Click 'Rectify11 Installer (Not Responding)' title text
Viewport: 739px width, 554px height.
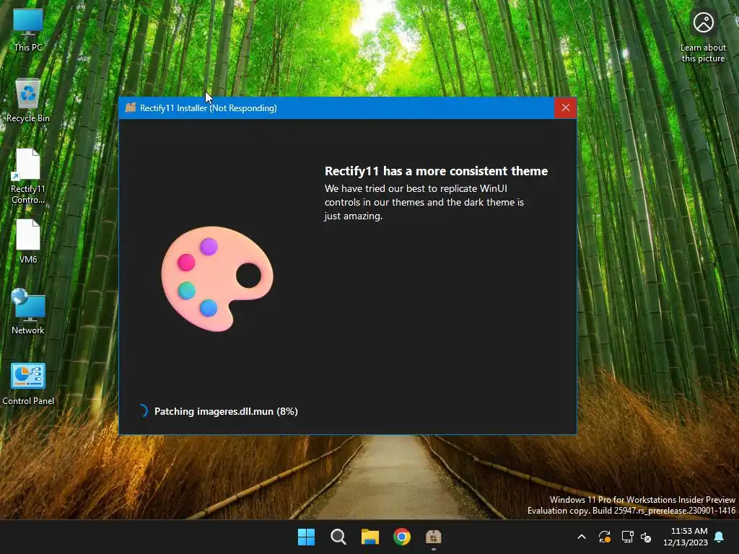click(209, 108)
